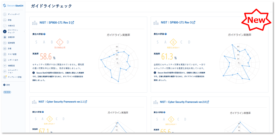Open external link icon for Cyber Security Framework ver.1.1
275x135 pixels.
point(86,102)
